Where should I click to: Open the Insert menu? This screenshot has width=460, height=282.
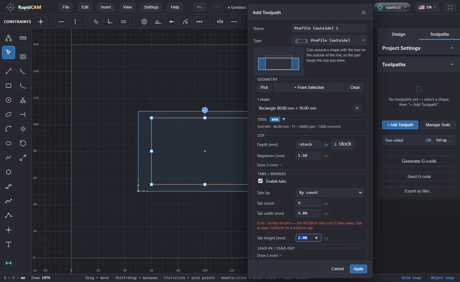click(106, 7)
